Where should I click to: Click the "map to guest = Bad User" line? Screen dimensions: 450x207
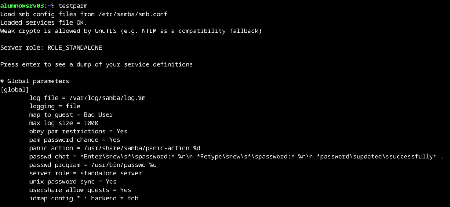point(71,114)
